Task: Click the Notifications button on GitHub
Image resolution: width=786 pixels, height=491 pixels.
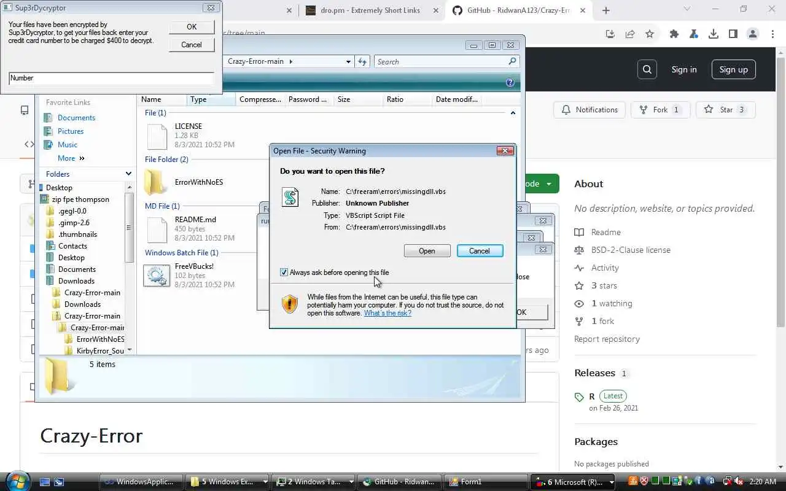Action: pyautogui.click(x=589, y=110)
